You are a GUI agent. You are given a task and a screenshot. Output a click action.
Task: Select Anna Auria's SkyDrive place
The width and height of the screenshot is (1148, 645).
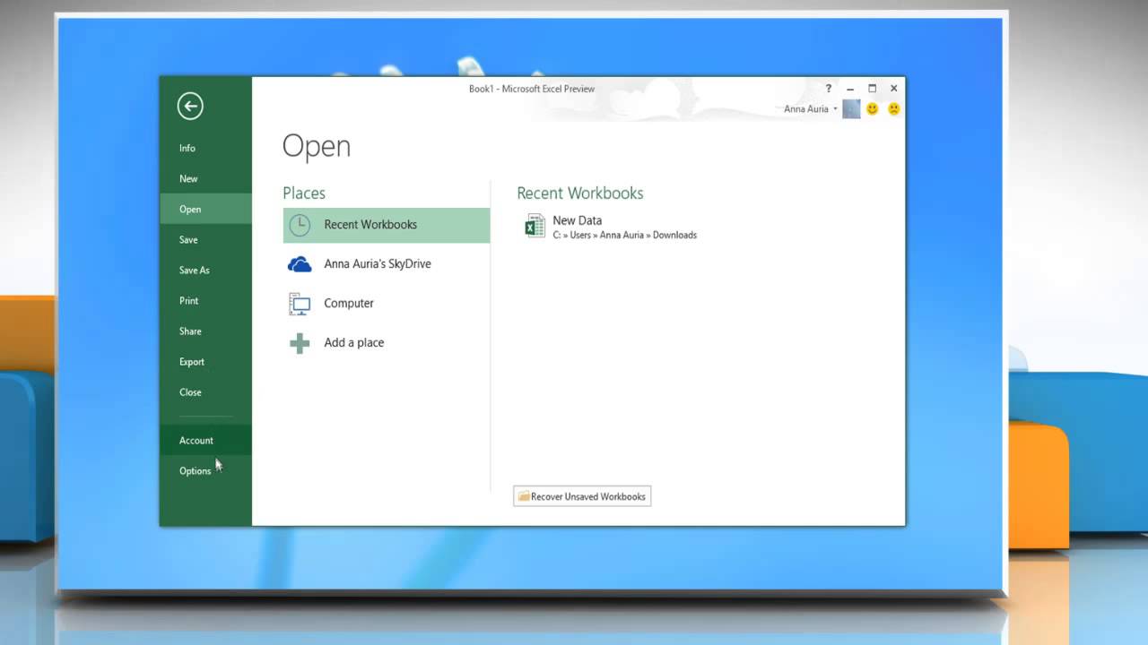point(387,264)
